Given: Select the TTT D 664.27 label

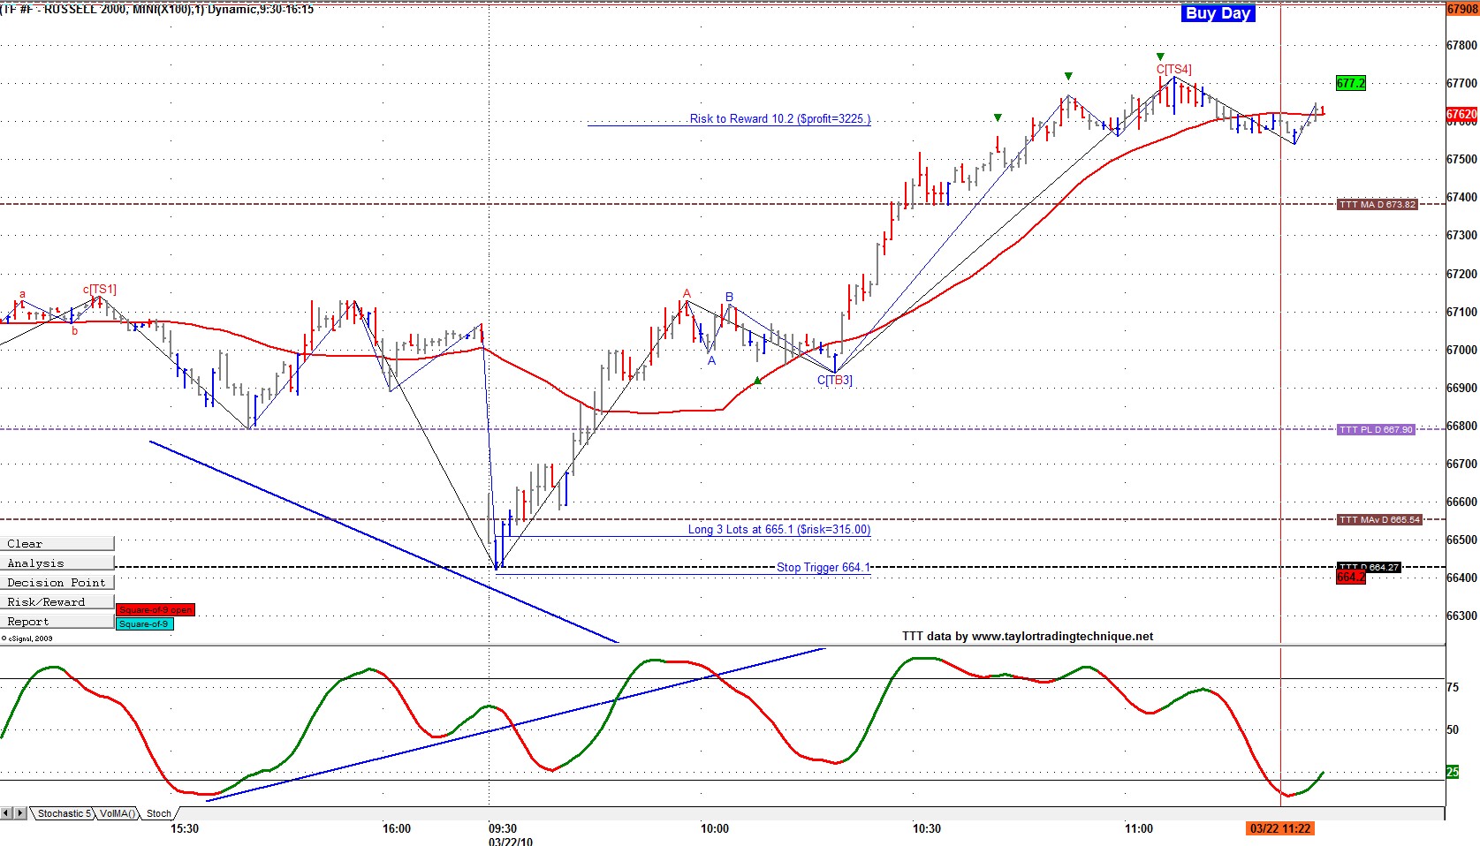Looking at the screenshot, I should 1369,567.
